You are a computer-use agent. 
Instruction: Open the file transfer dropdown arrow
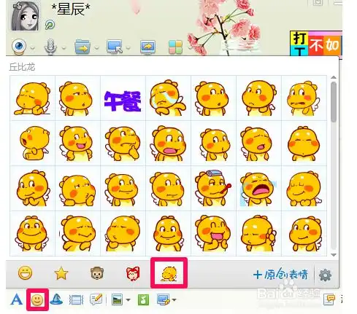click(96, 48)
